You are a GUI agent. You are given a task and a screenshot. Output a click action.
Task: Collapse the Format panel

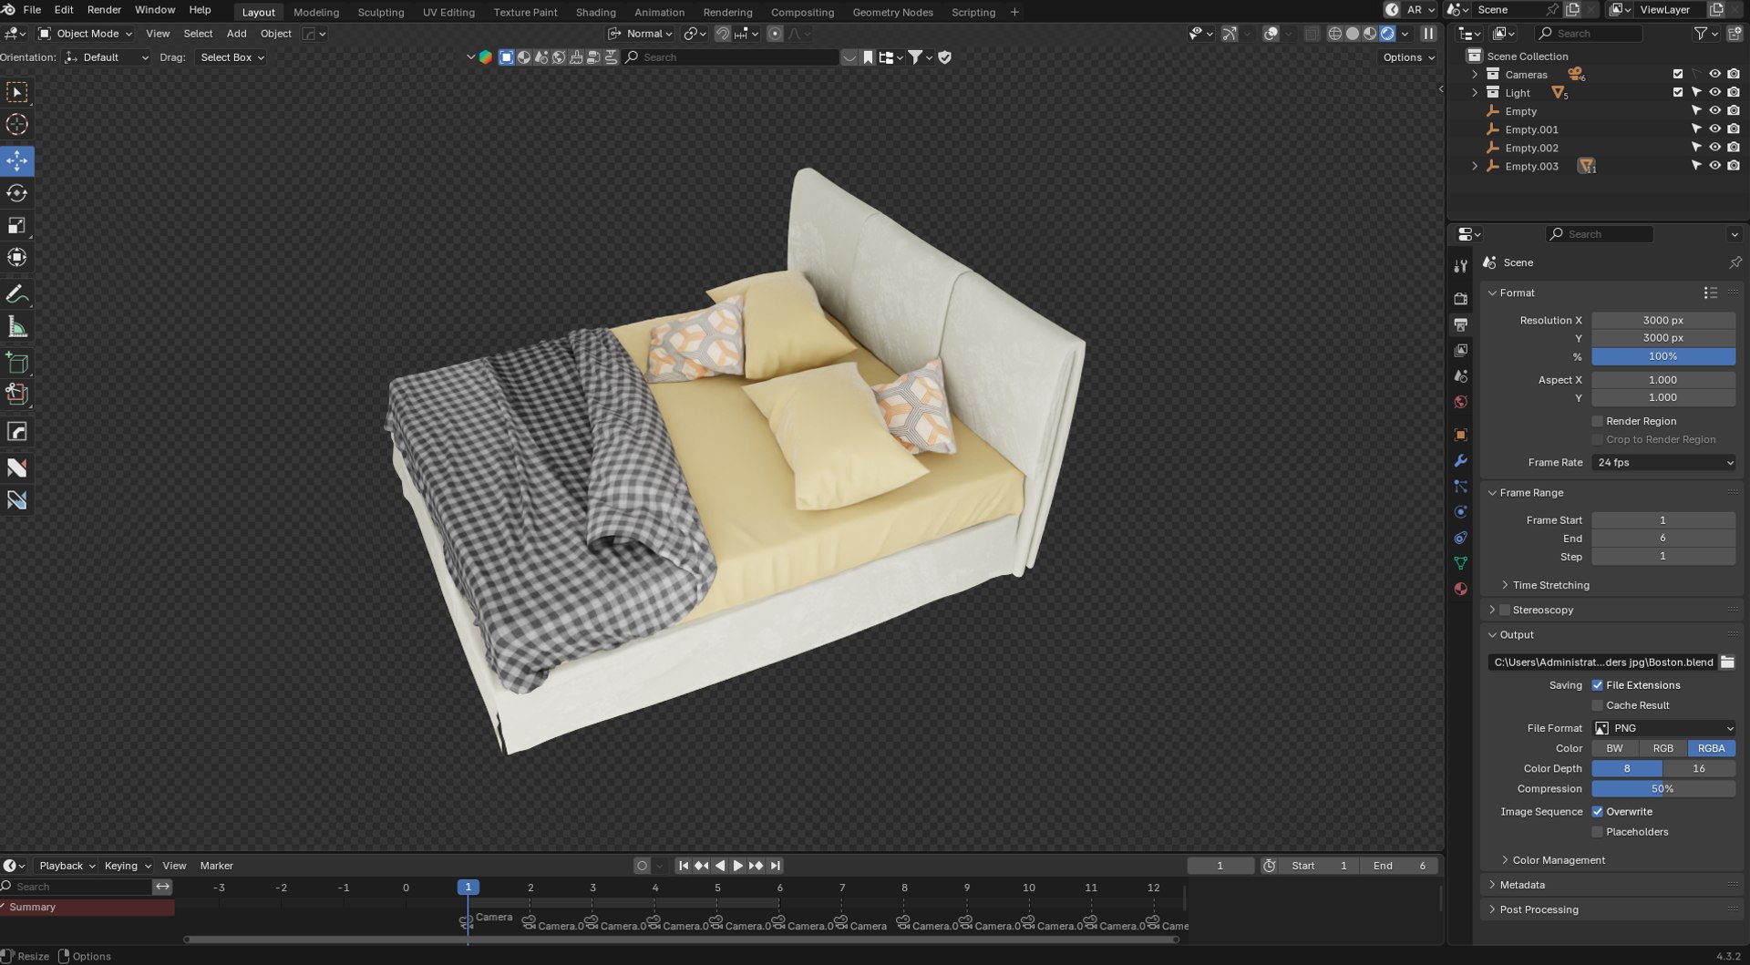(1492, 293)
